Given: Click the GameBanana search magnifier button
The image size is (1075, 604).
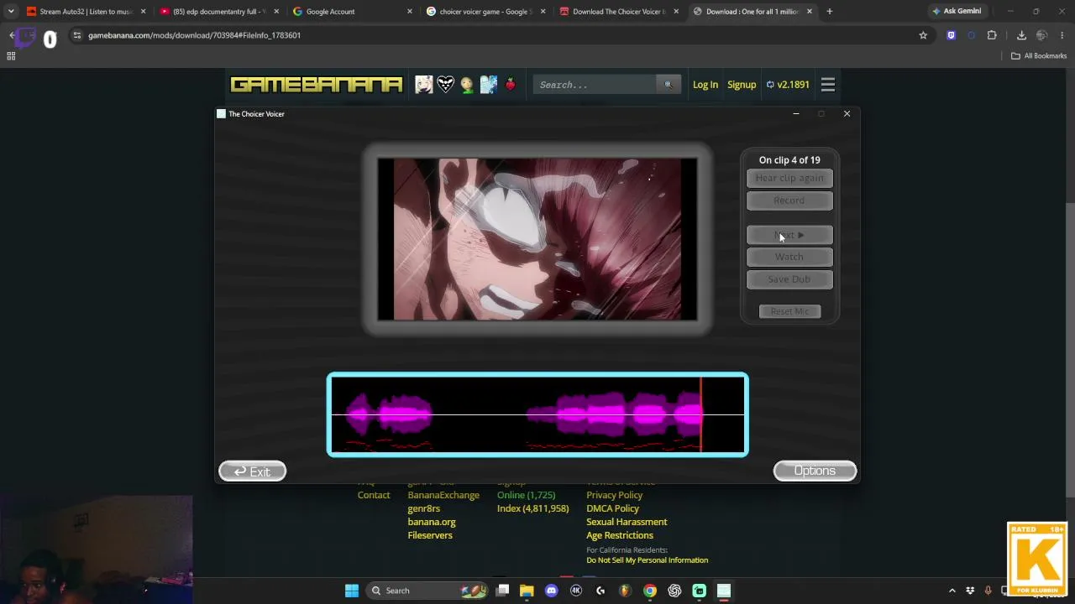Looking at the screenshot, I should coord(669,85).
